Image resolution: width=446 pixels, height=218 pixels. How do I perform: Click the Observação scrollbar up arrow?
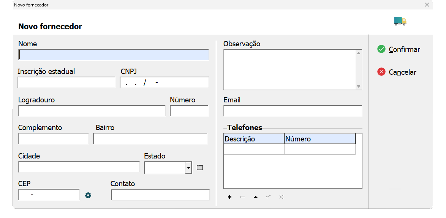click(x=358, y=53)
